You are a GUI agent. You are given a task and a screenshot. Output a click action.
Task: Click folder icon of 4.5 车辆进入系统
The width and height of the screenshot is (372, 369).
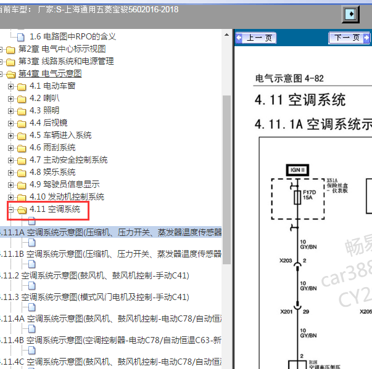point(22,136)
